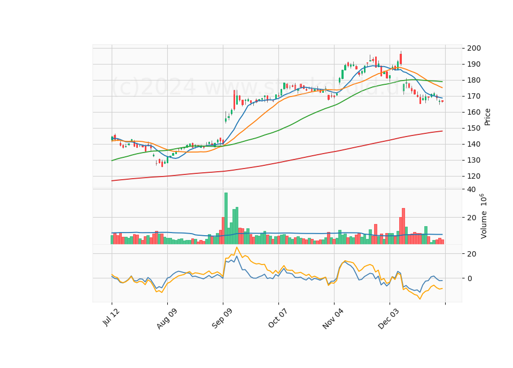The image size is (513, 368).
Task: Click the 'Volume 10^6' axis title
Action: (483, 216)
